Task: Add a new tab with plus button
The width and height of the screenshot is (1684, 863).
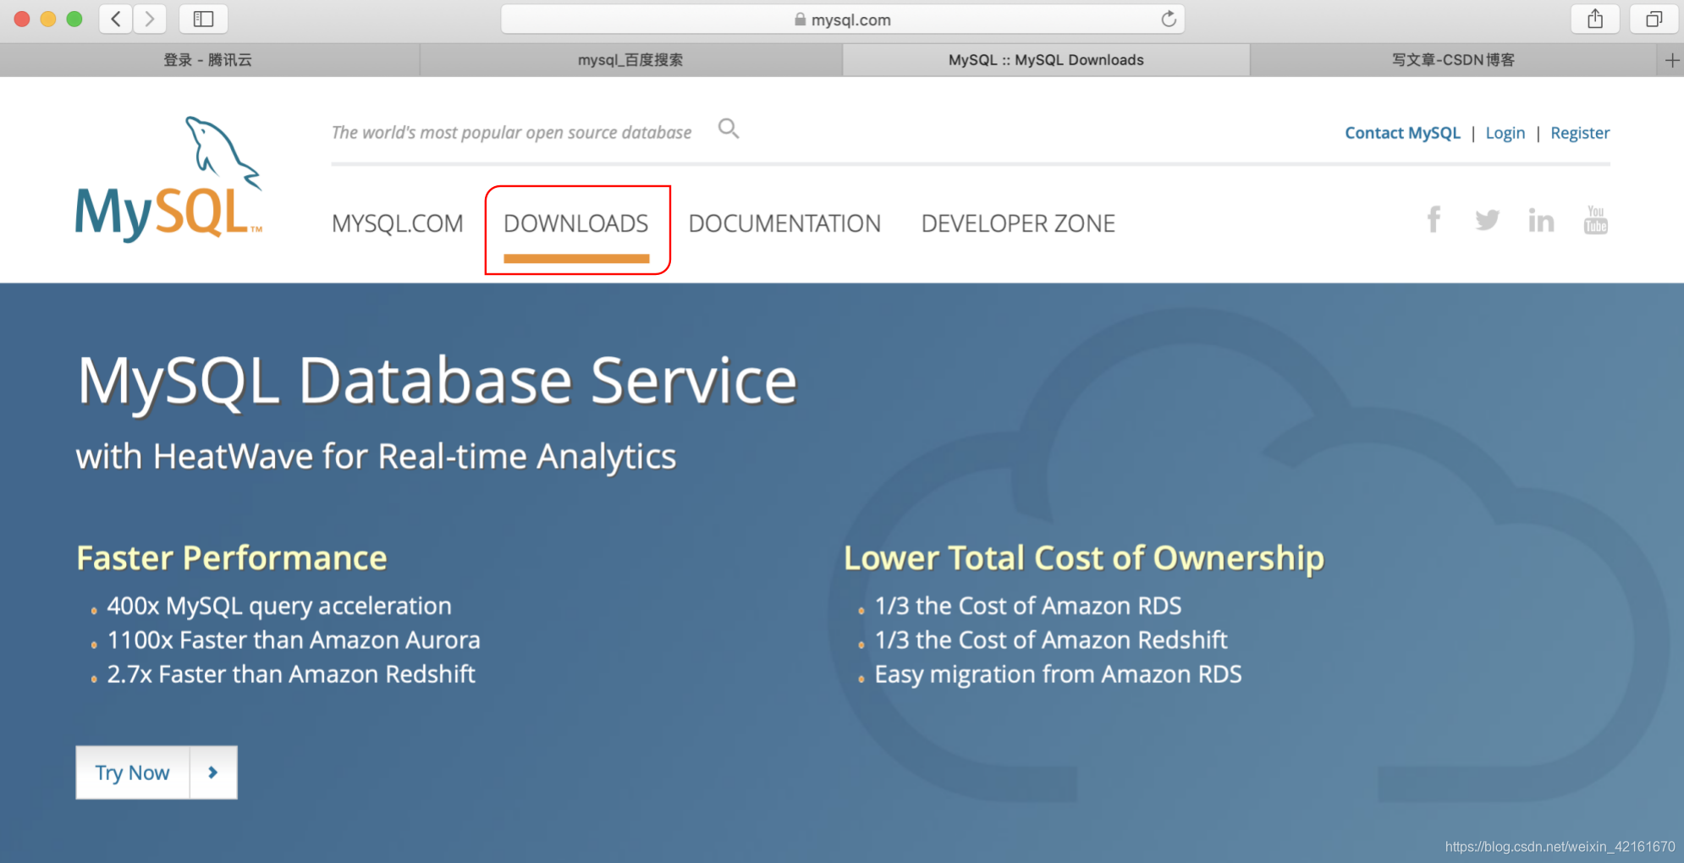Action: (1671, 60)
